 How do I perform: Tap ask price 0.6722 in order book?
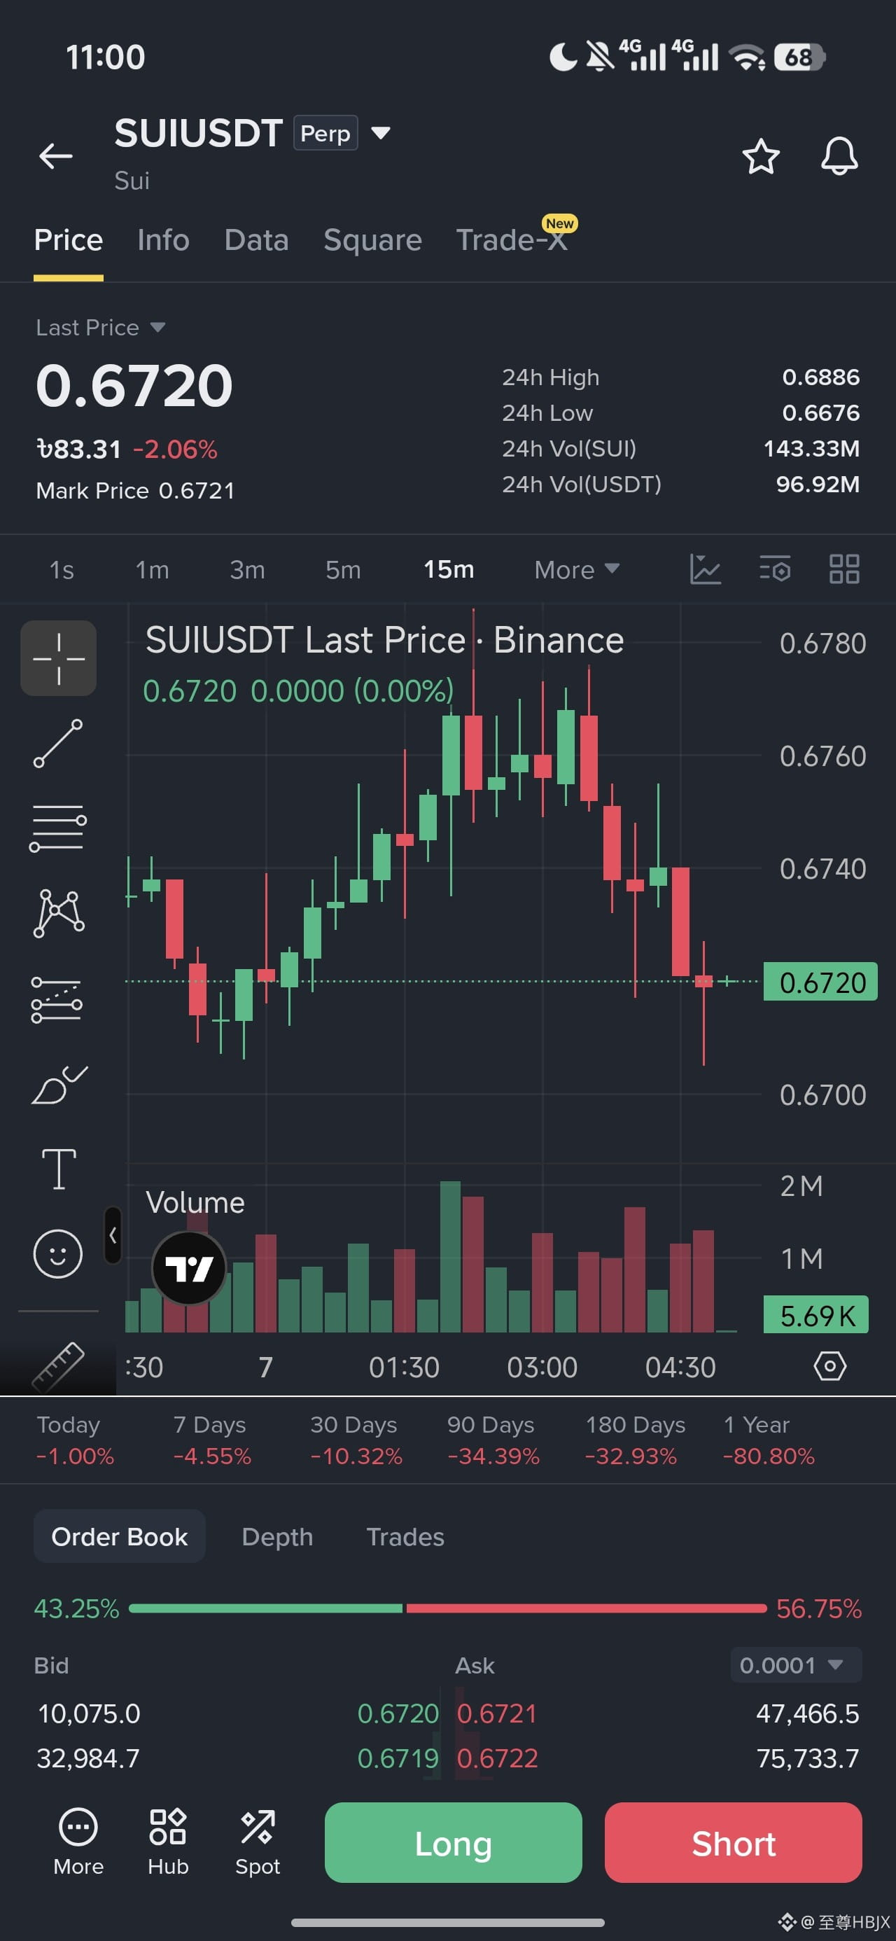pyautogui.click(x=498, y=1758)
